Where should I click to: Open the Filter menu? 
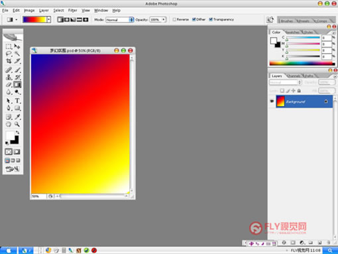pyautogui.click(x=72, y=11)
